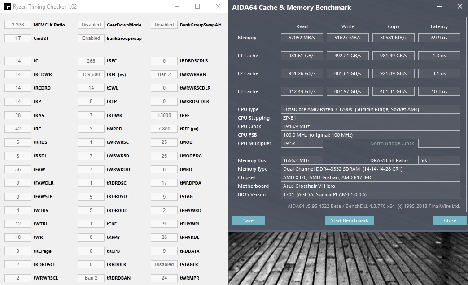The width and height of the screenshot is (468, 285).
Task: Select the tCL value field
Action: coord(18,61)
